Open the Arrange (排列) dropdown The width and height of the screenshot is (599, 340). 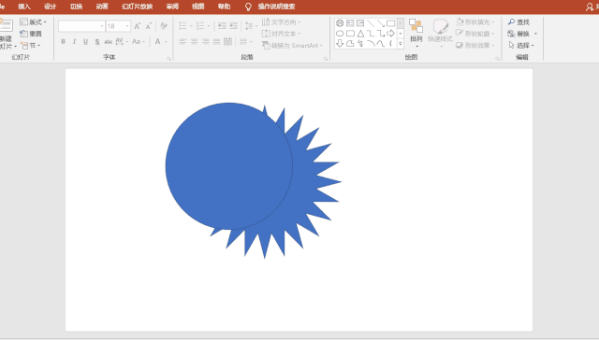(x=416, y=34)
